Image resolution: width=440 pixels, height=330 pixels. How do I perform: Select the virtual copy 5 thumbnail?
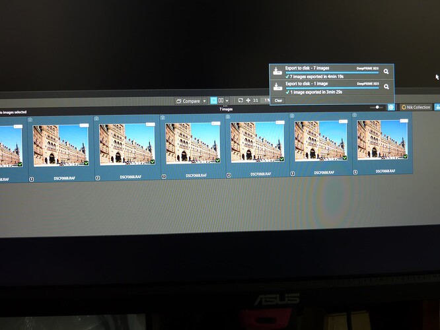[x=320, y=141]
